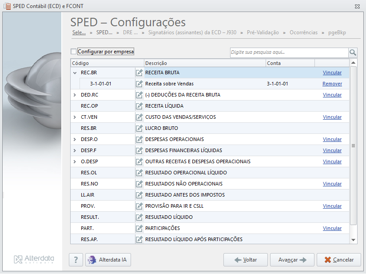Click Vincular for DESPESAS OPERACIONAIS

coord(332,139)
